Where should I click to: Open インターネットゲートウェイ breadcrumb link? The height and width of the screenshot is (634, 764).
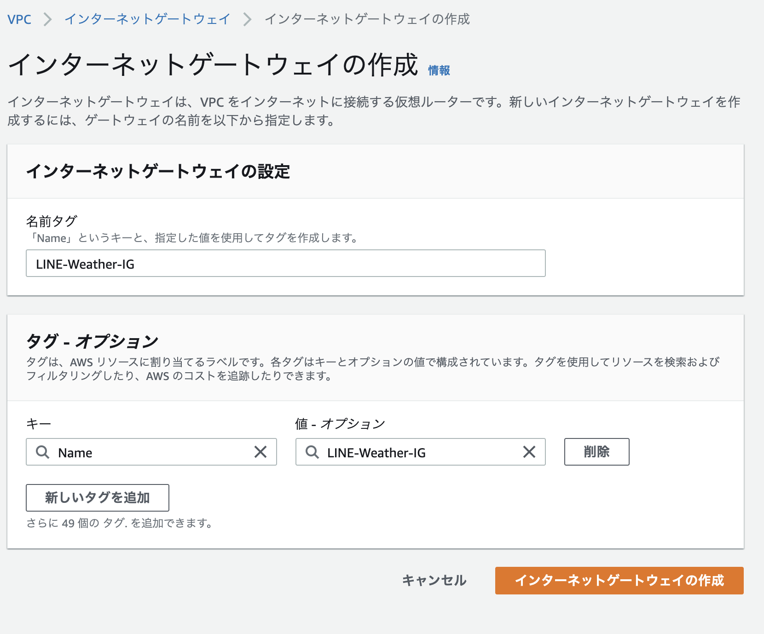click(147, 20)
